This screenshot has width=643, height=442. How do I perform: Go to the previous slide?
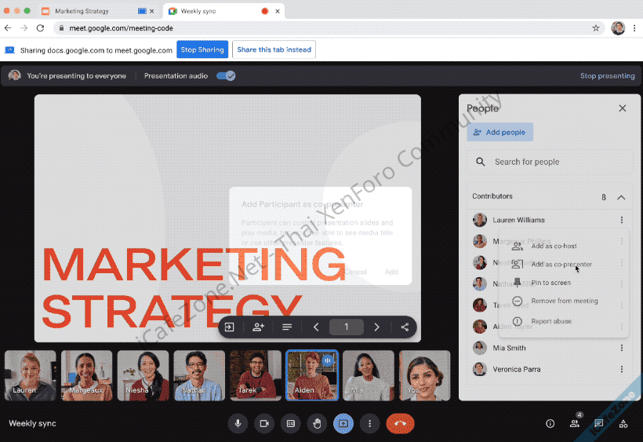coord(316,327)
